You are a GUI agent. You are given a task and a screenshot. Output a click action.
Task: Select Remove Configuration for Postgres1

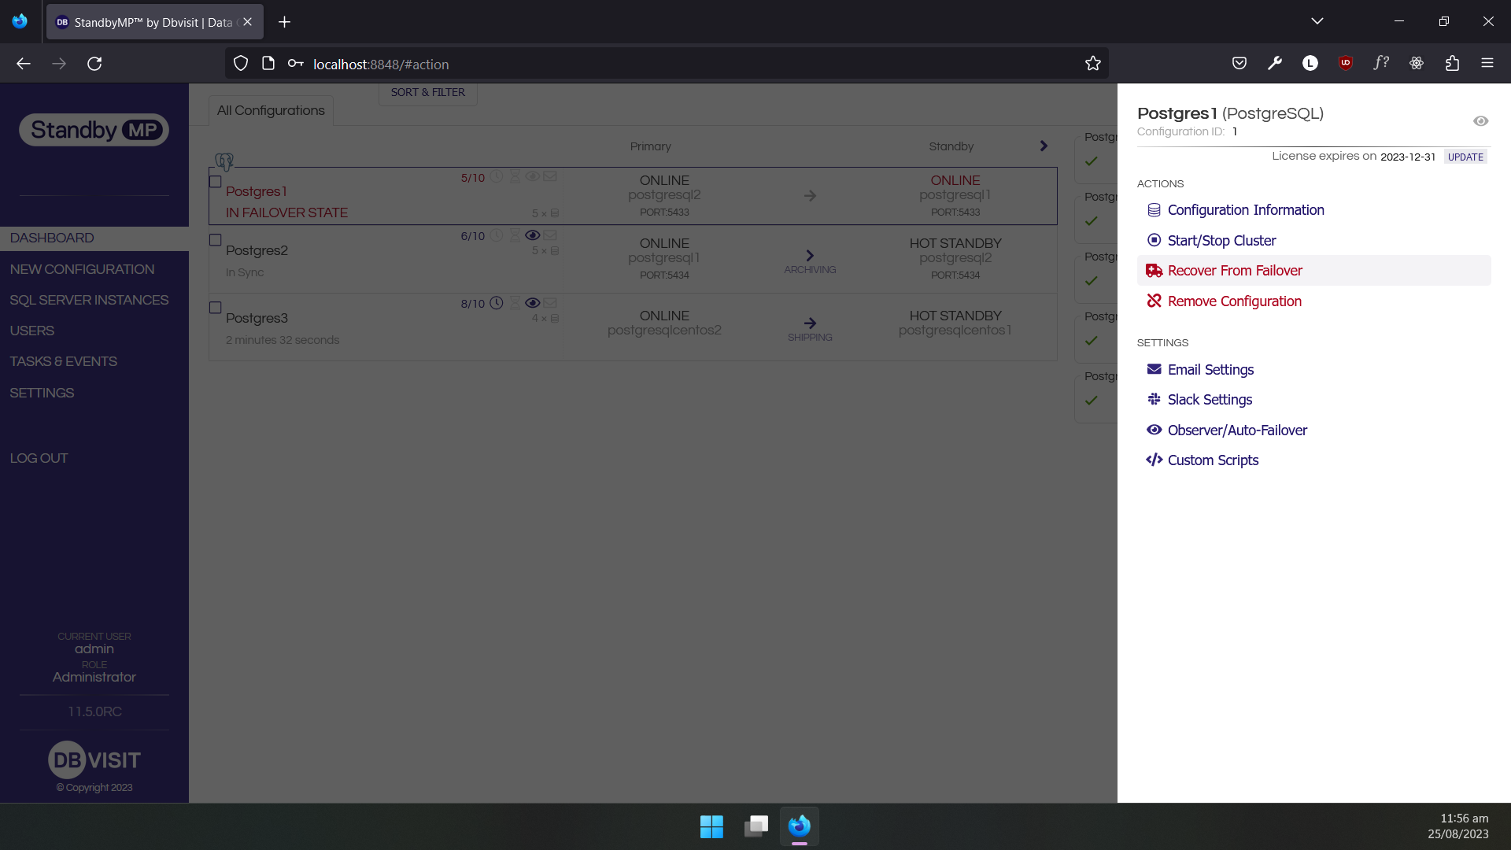(1234, 301)
